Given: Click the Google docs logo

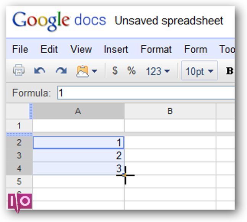Looking at the screenshot, I should (x=59, y=21).
